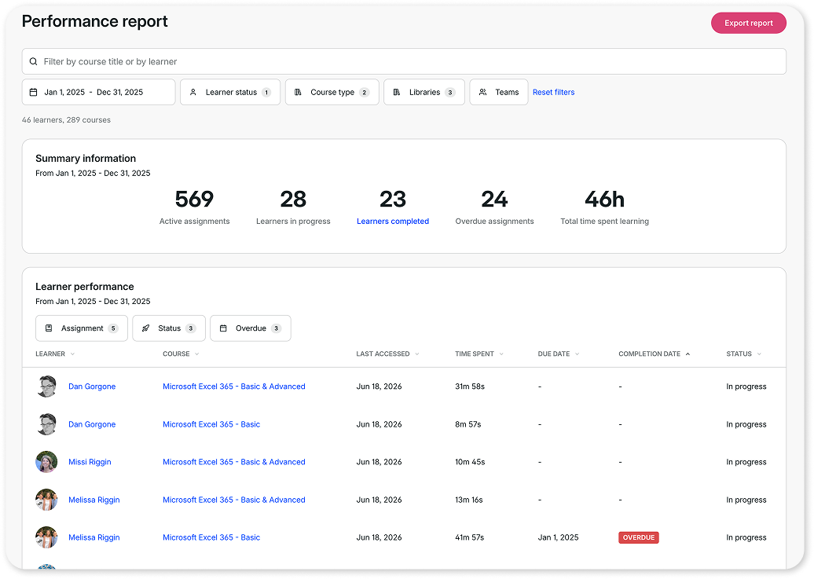Click the red OVERDUE badge
814x579 pixels.
click(639, 537)
